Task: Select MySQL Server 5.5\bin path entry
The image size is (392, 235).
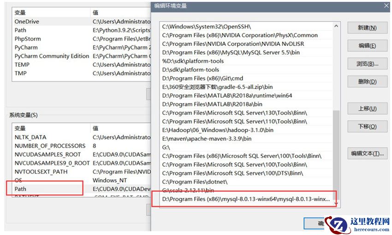Action: click(247, 53)
